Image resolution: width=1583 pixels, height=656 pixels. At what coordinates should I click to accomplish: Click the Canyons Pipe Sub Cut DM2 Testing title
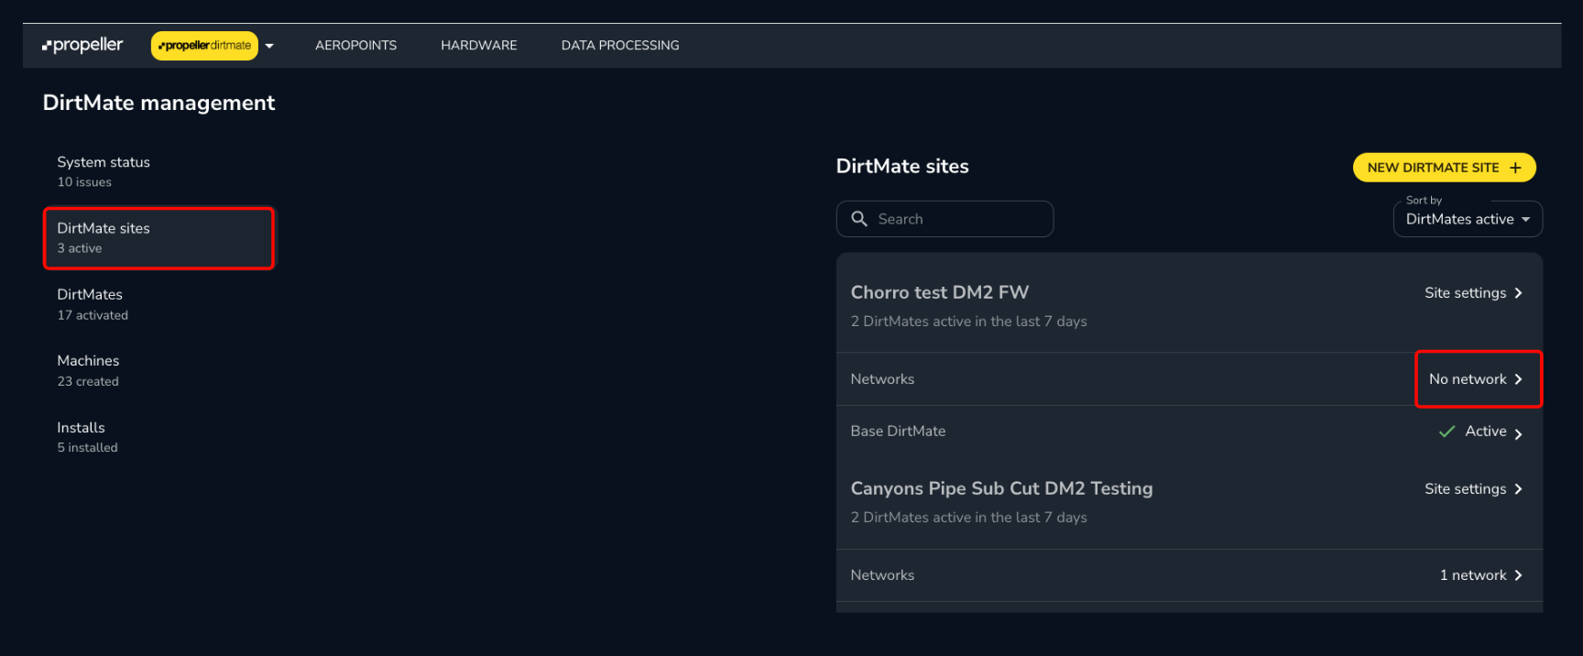pyautogui.click(x=1001, y=488)
